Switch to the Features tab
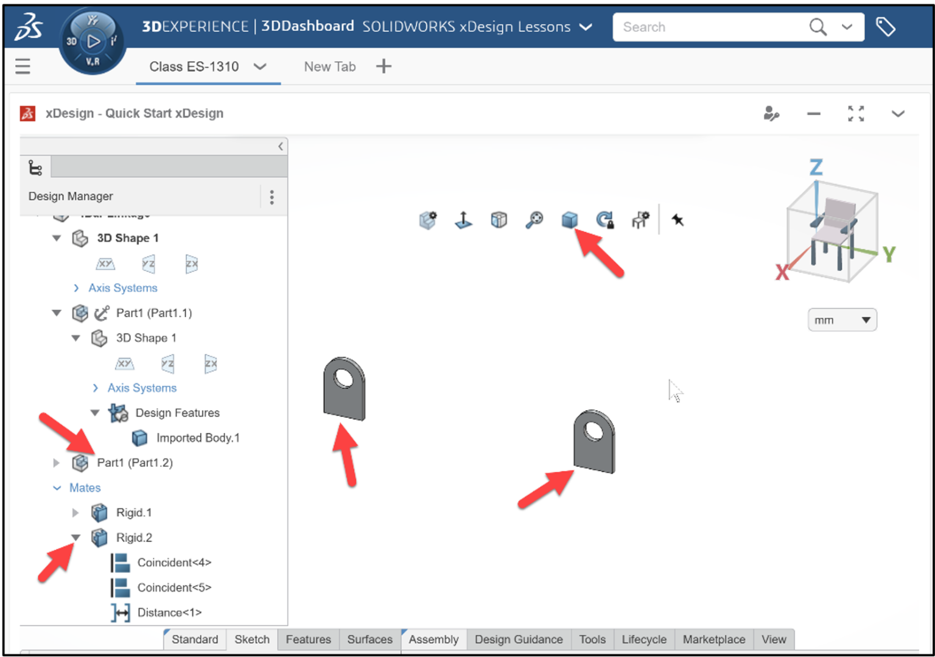 pos(308,639)
